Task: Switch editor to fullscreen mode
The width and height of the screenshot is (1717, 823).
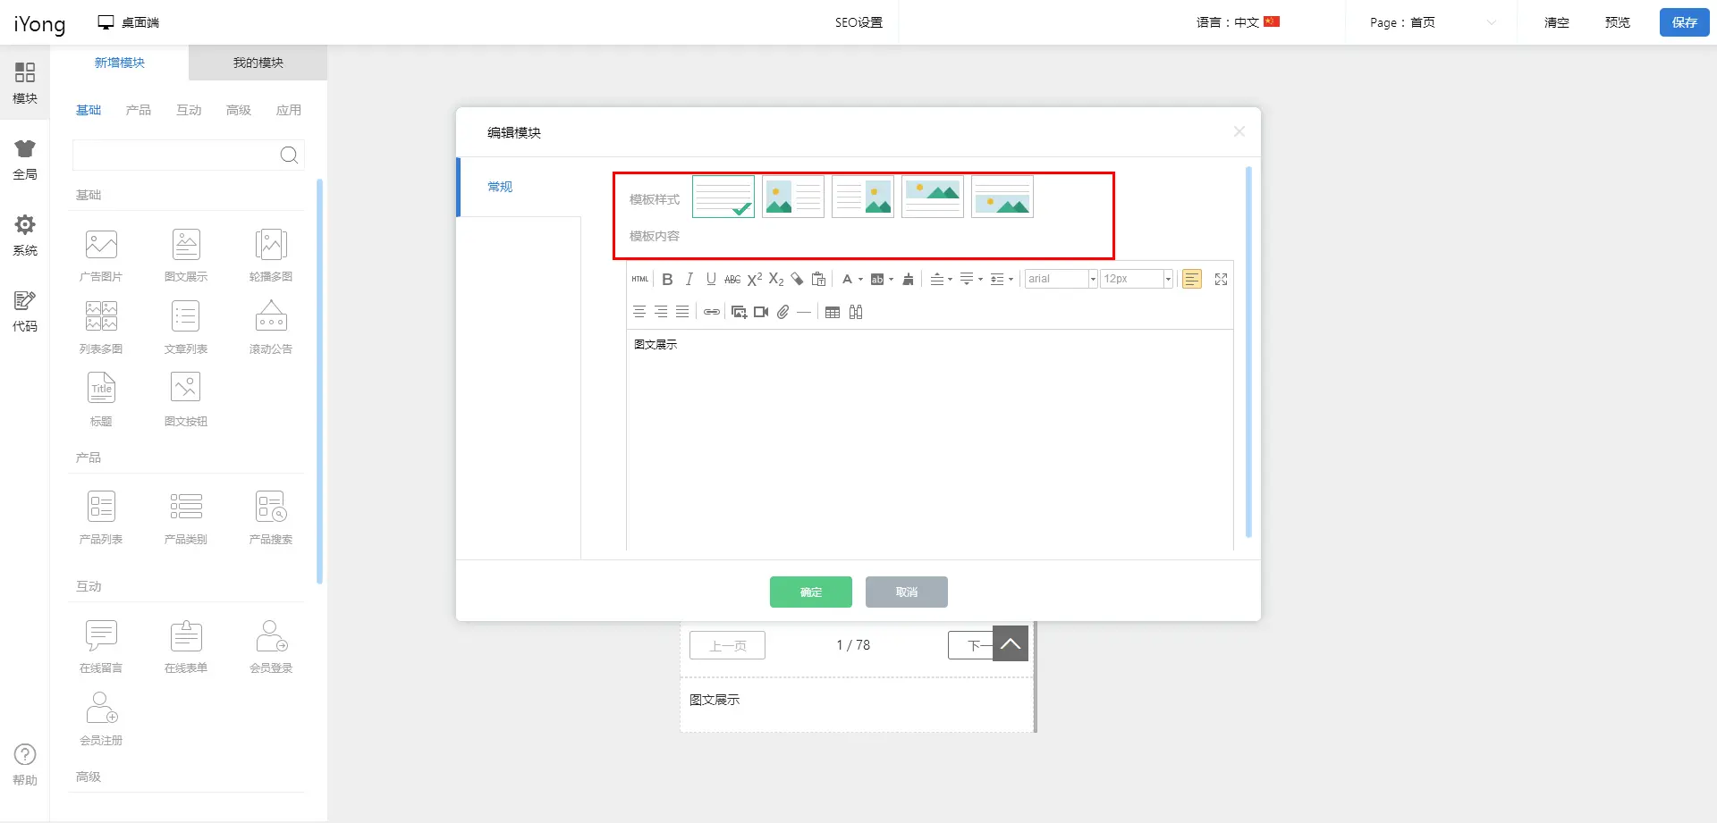Action: click(x=1221, y=280)
